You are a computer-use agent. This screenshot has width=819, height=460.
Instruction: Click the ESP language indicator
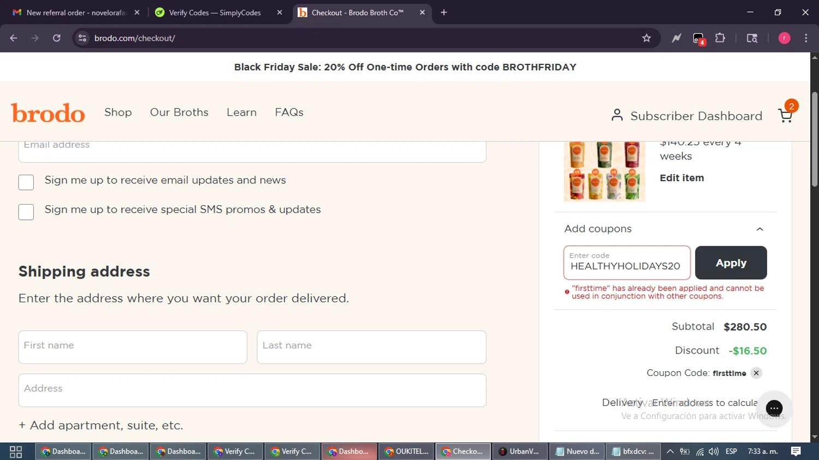731,451
